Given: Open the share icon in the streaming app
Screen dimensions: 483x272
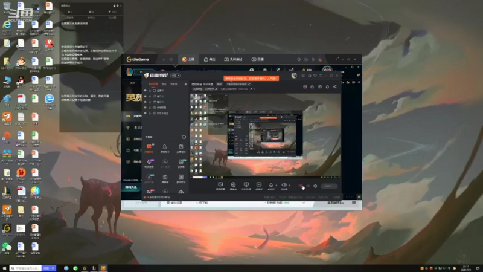Looking at the screenshot, I should coord(335,86).
